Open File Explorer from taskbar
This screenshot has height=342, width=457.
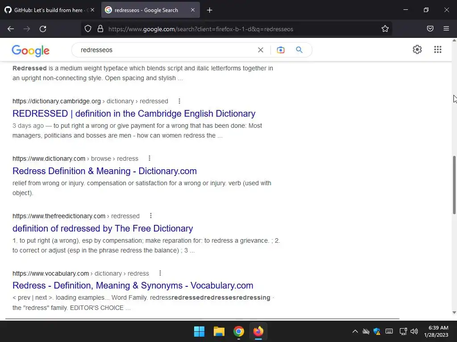[x=219, y=331]
